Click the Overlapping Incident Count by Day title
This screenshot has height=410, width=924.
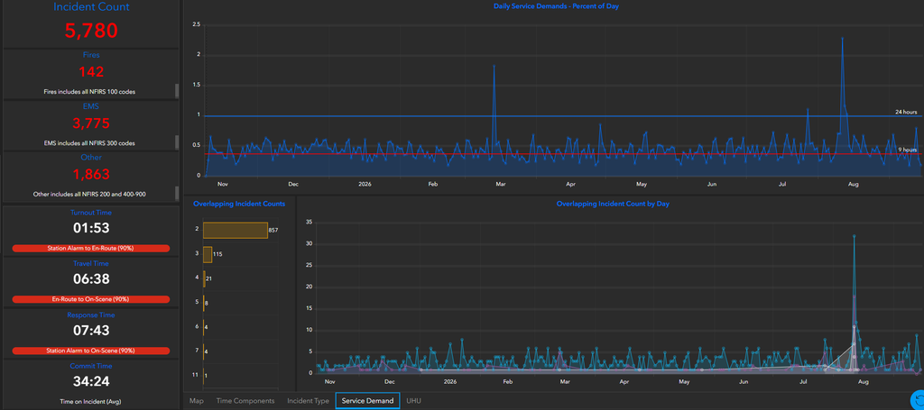coord(613,204)
